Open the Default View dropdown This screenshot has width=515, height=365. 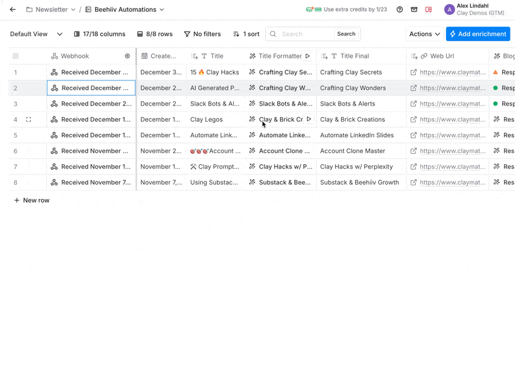pyautogui.click(x=36, y=34)
